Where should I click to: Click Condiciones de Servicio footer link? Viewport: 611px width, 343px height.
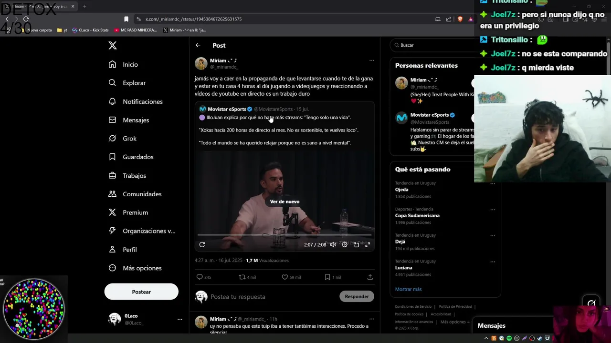pyautogui.click(x=413, y=307)
